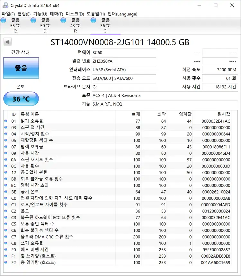241x276 pixels.
Task: Click status dot for 0C 사용 횟수
Action: tap(6, 166)
